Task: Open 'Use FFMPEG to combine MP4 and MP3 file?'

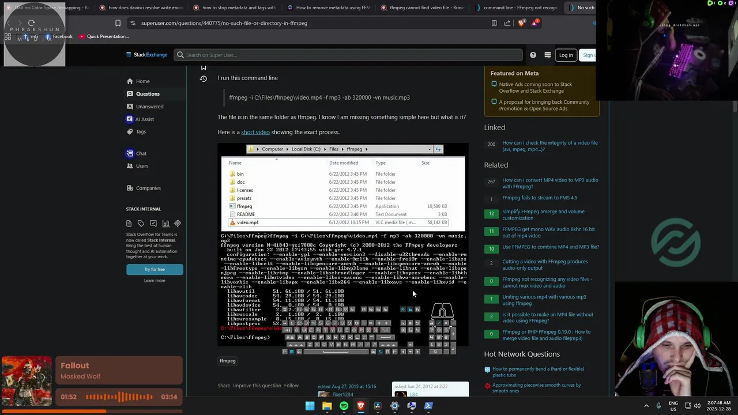Action: pos(551,247)
